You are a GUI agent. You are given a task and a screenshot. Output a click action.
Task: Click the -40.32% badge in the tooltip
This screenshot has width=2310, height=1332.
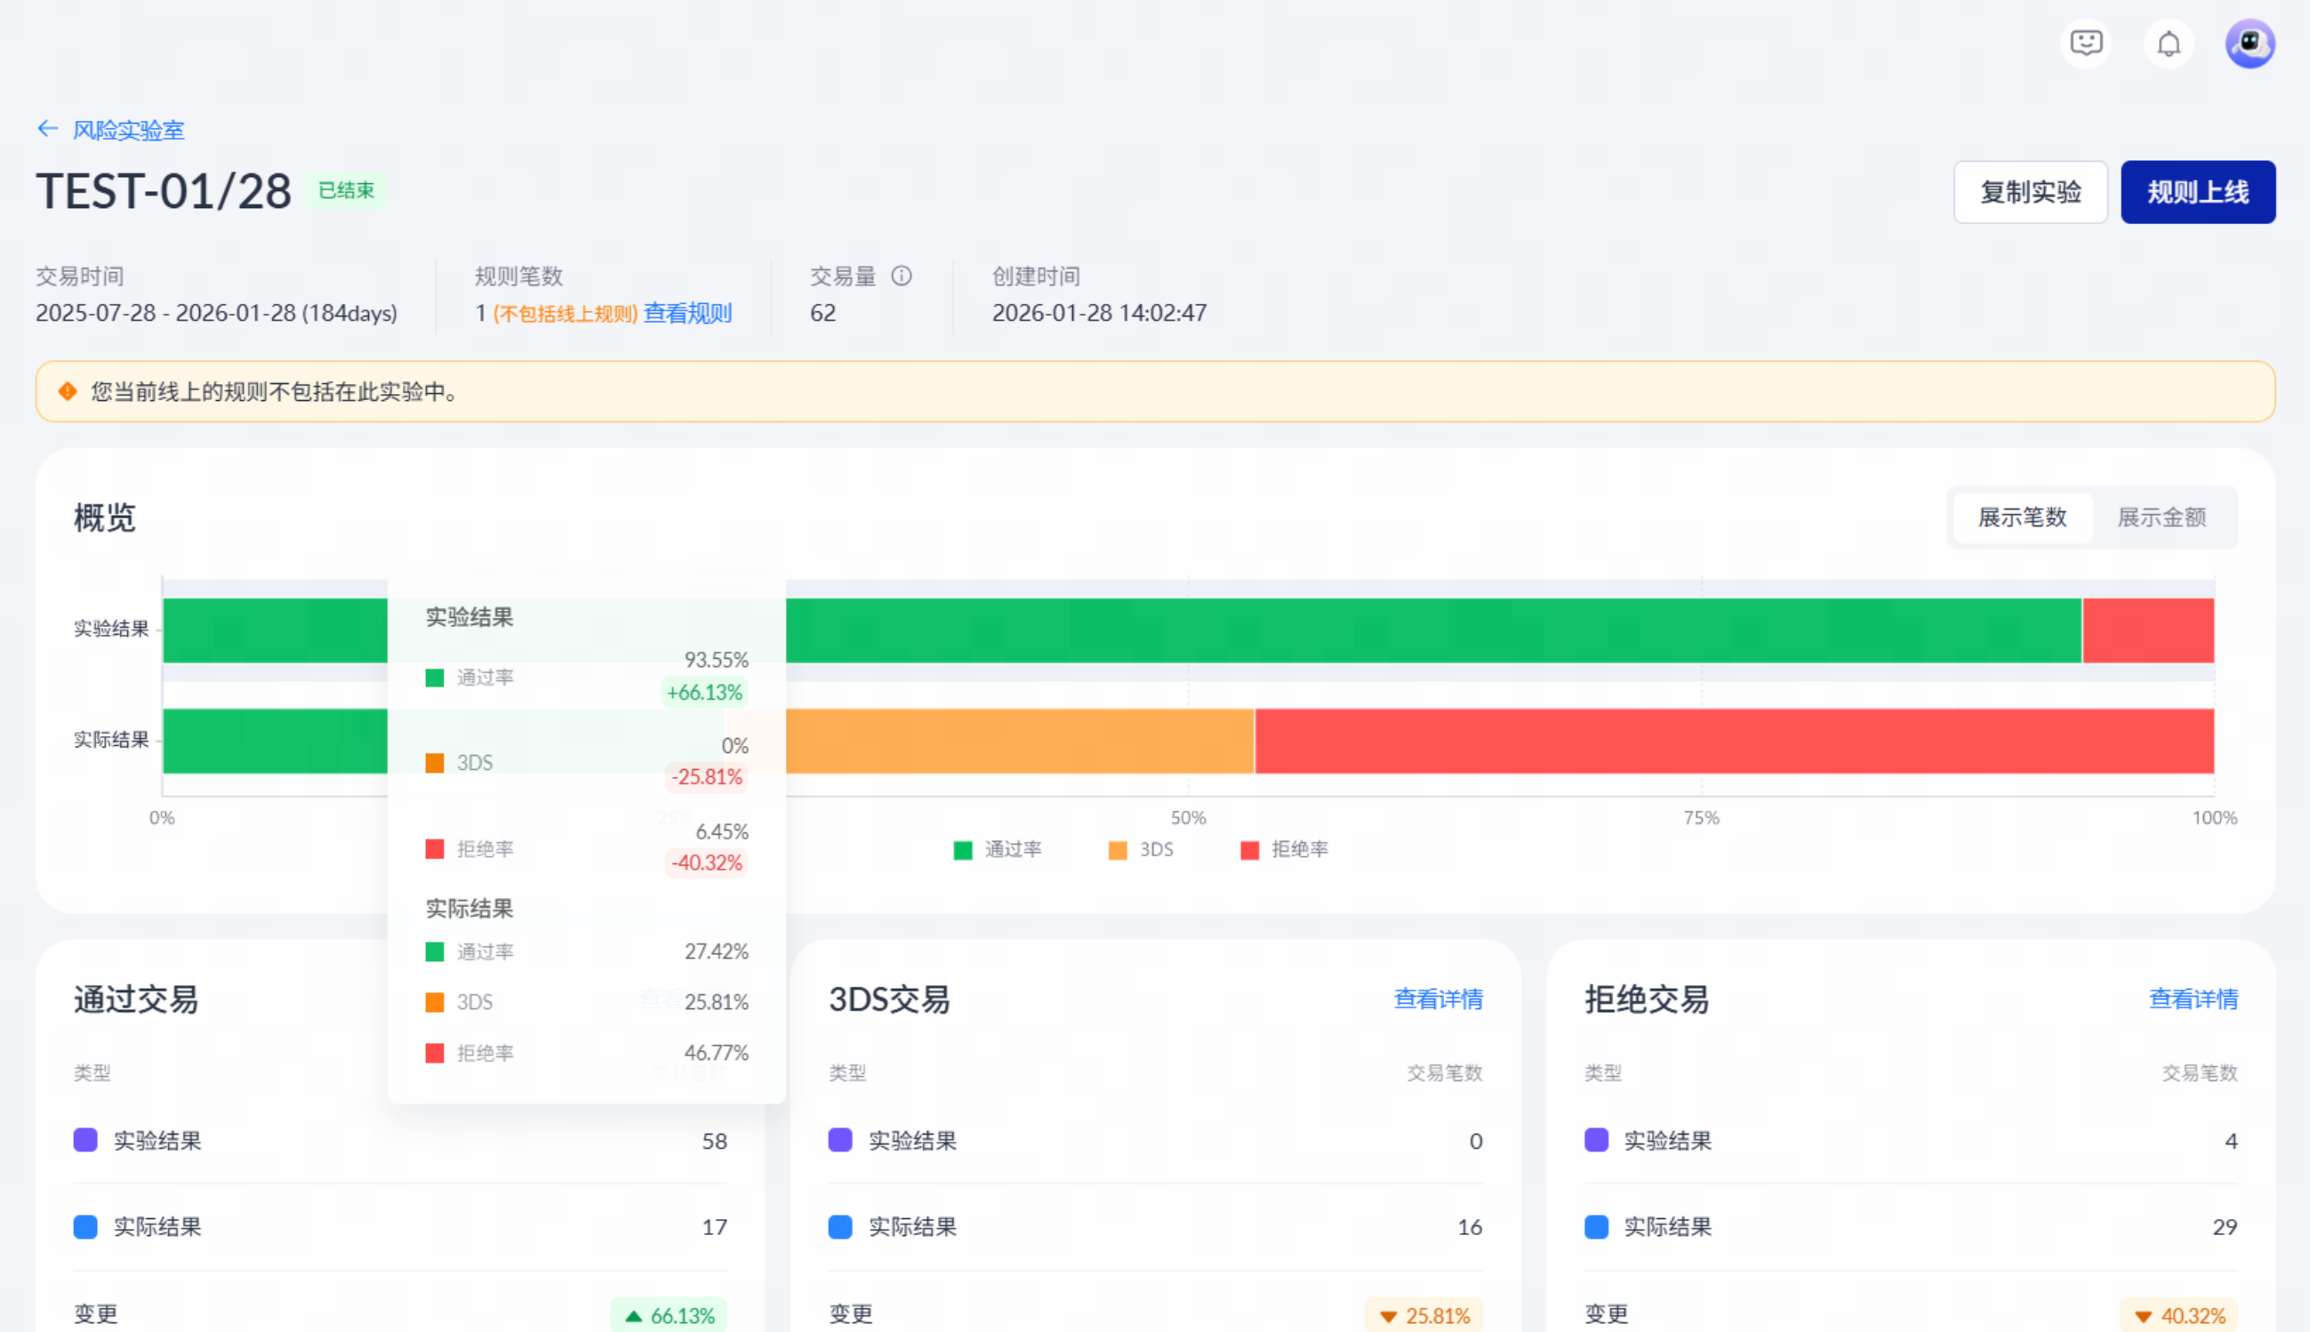706,863
